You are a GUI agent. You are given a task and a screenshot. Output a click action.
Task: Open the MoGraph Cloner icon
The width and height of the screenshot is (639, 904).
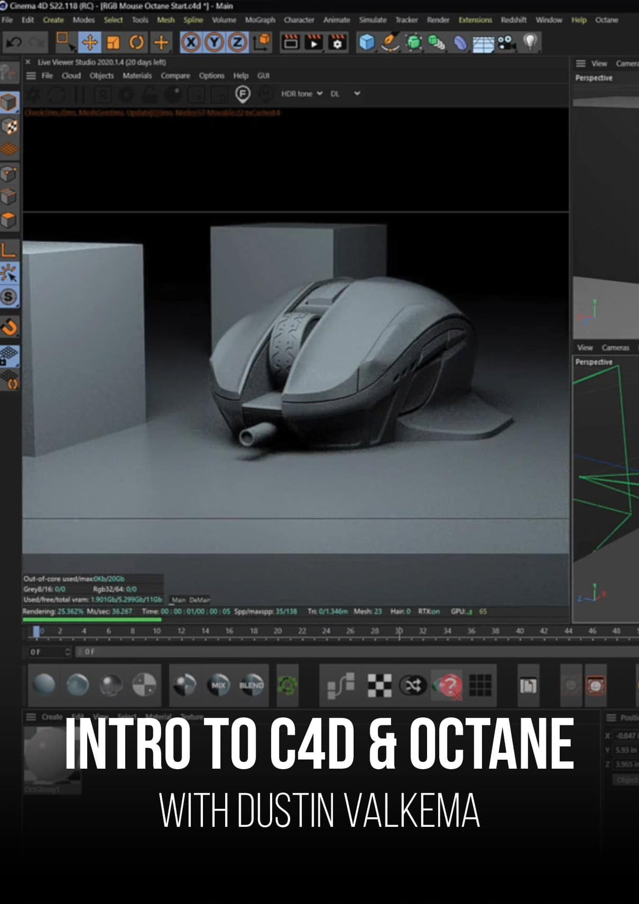click(437, 42)
